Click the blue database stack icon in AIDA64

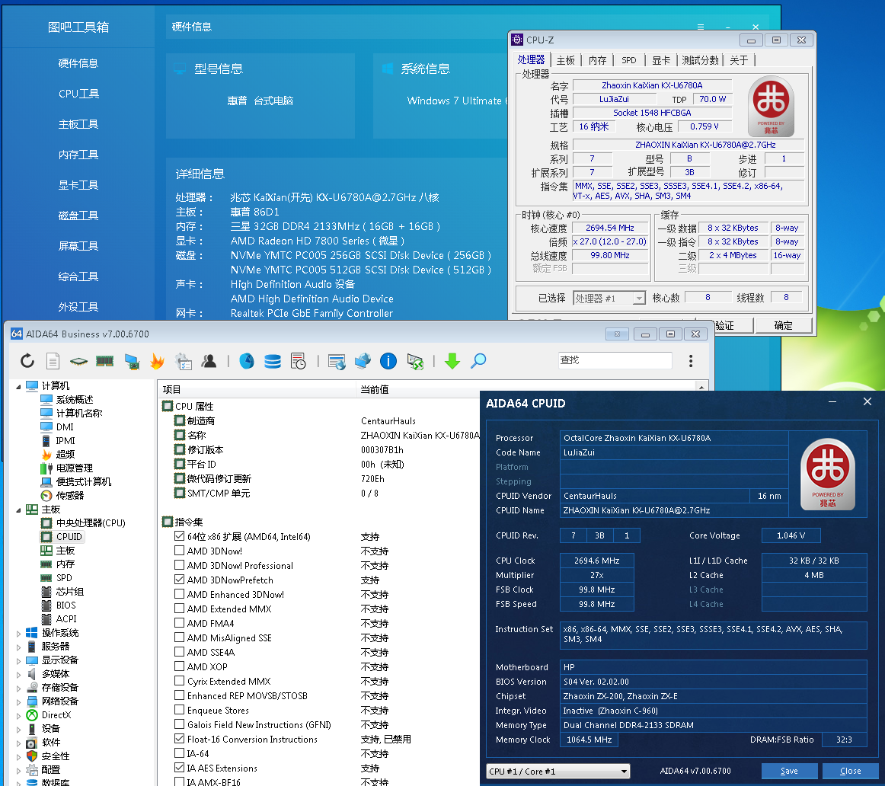pos(273,361)
